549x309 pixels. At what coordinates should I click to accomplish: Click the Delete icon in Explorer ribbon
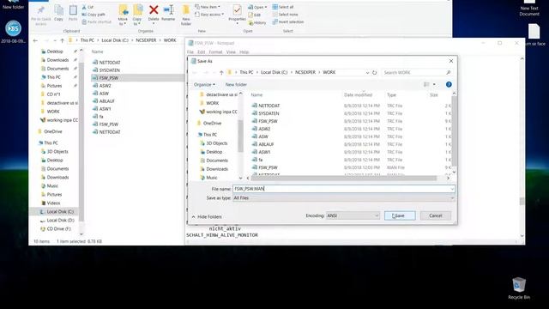(154, 10)
